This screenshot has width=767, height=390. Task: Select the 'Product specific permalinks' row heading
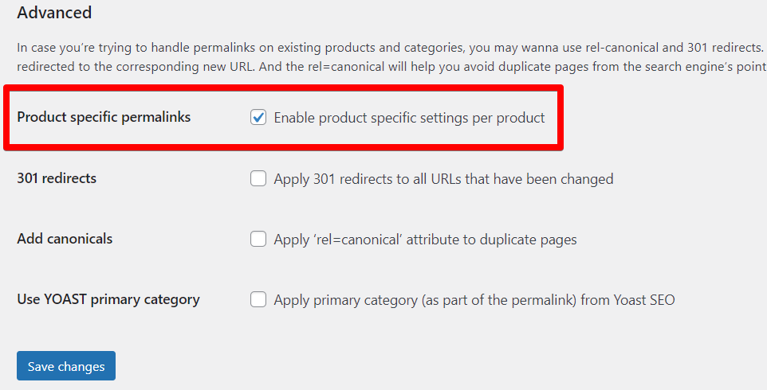[104, 118]
